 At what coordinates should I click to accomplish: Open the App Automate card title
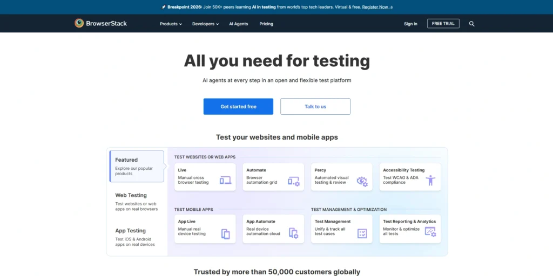(x=261, y=222)
